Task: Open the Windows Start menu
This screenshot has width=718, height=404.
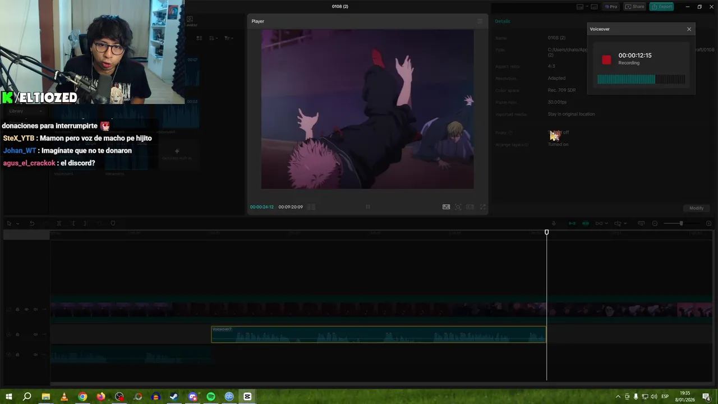Action: 9,397
